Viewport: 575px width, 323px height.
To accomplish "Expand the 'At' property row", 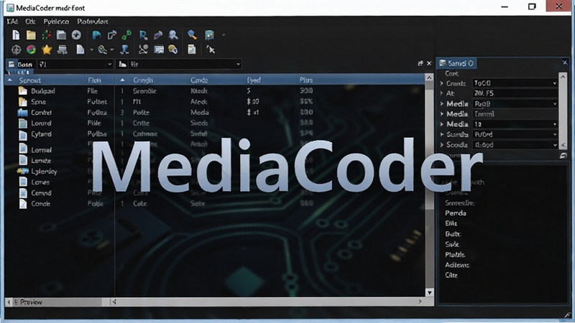I will 442,93.
